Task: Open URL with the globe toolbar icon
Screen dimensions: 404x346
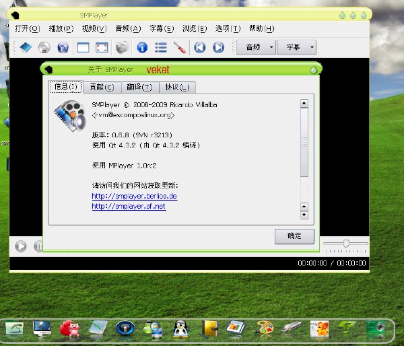Action: click(x=63, y=47)
